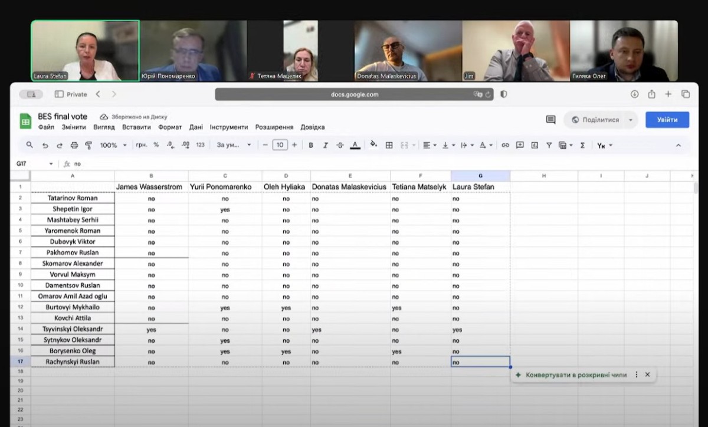708x427 pixels.
Task: Open the Інструменти menu
Action: [229, 127]
